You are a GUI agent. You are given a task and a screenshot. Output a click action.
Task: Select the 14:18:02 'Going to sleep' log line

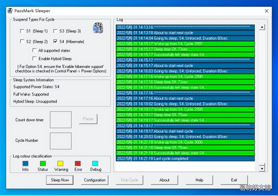coord(185,104)
